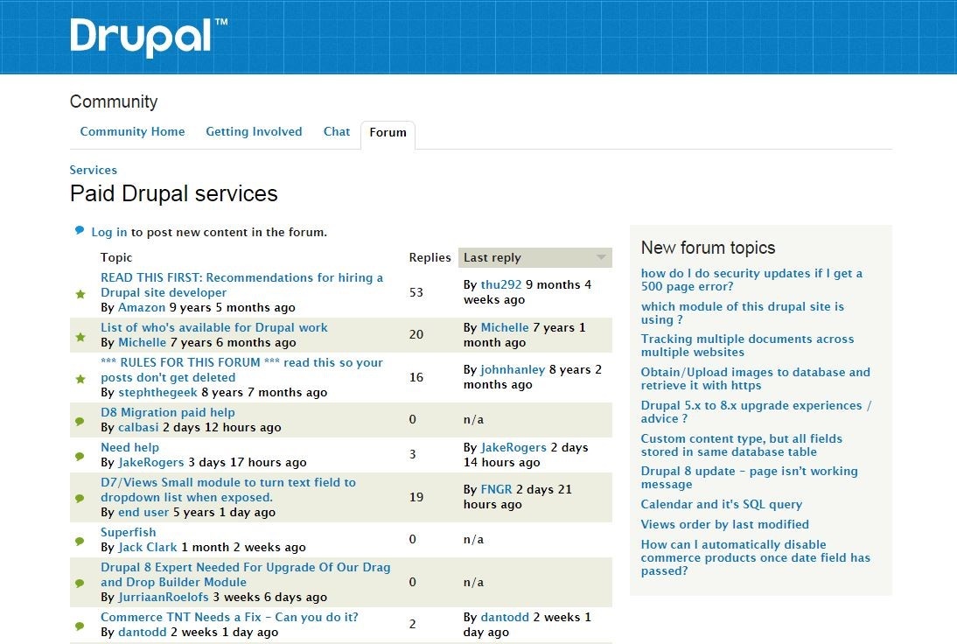The height and width of the screenshot is (644, 957).
Task: Click the reply count 16
Action: (x=416, y=377)
